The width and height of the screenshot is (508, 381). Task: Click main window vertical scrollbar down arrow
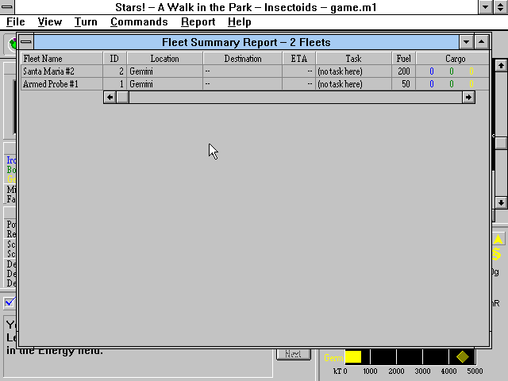pos(501,203)
